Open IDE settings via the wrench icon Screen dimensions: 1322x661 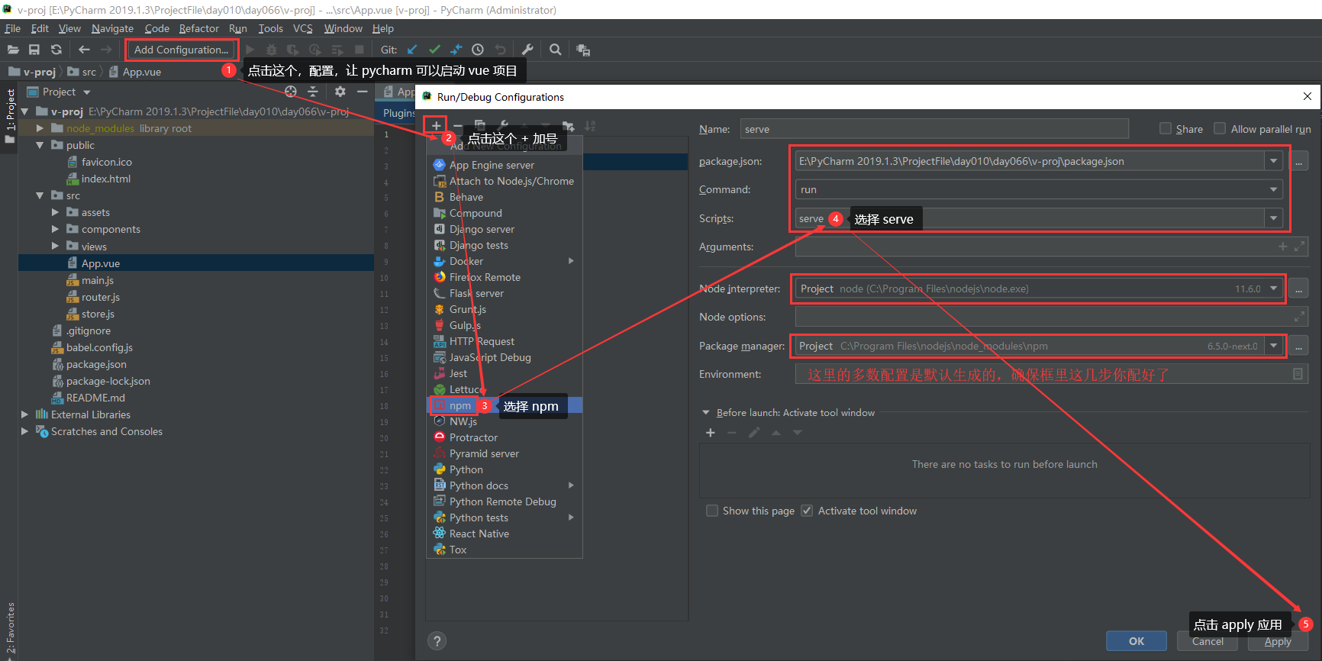tap(527, 50)
